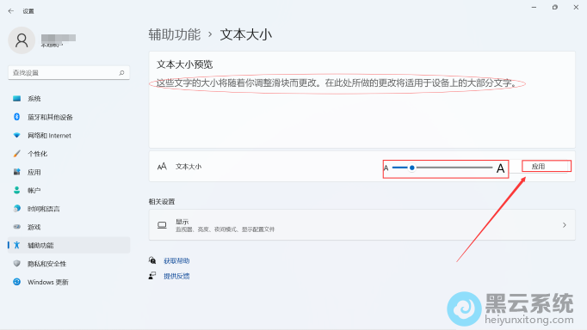Select 个性化 in the sidebar
Image resolution: width=587 pixels, height=330 pixels.
pos(69,154)
